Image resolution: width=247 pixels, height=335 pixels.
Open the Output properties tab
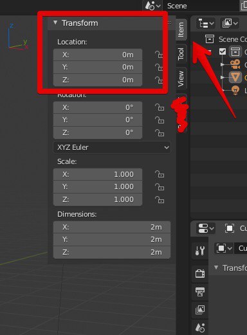coord(200,292)
